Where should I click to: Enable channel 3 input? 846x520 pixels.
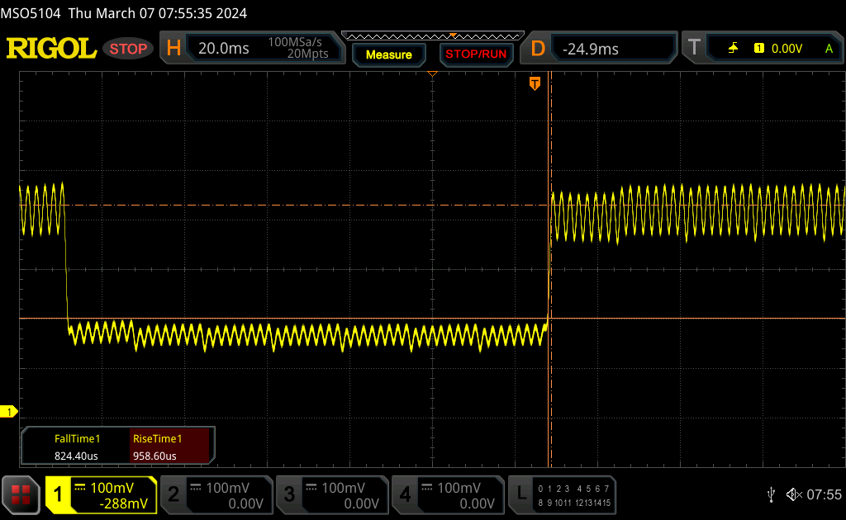331,494
